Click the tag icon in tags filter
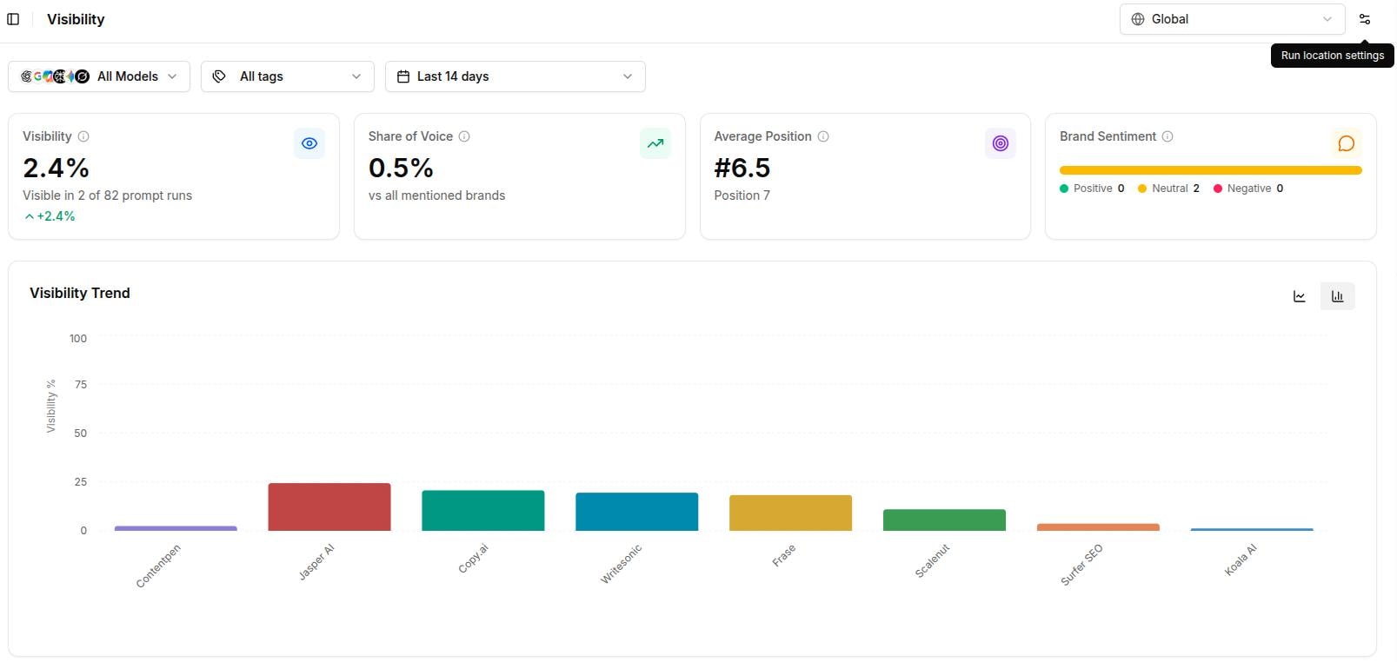Image resolution: width=1397 pixels, height=662 pixels. pos(219,76)
